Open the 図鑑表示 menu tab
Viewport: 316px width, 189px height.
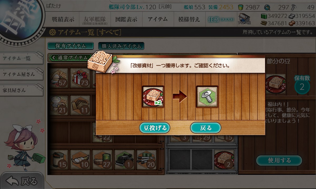126,19
